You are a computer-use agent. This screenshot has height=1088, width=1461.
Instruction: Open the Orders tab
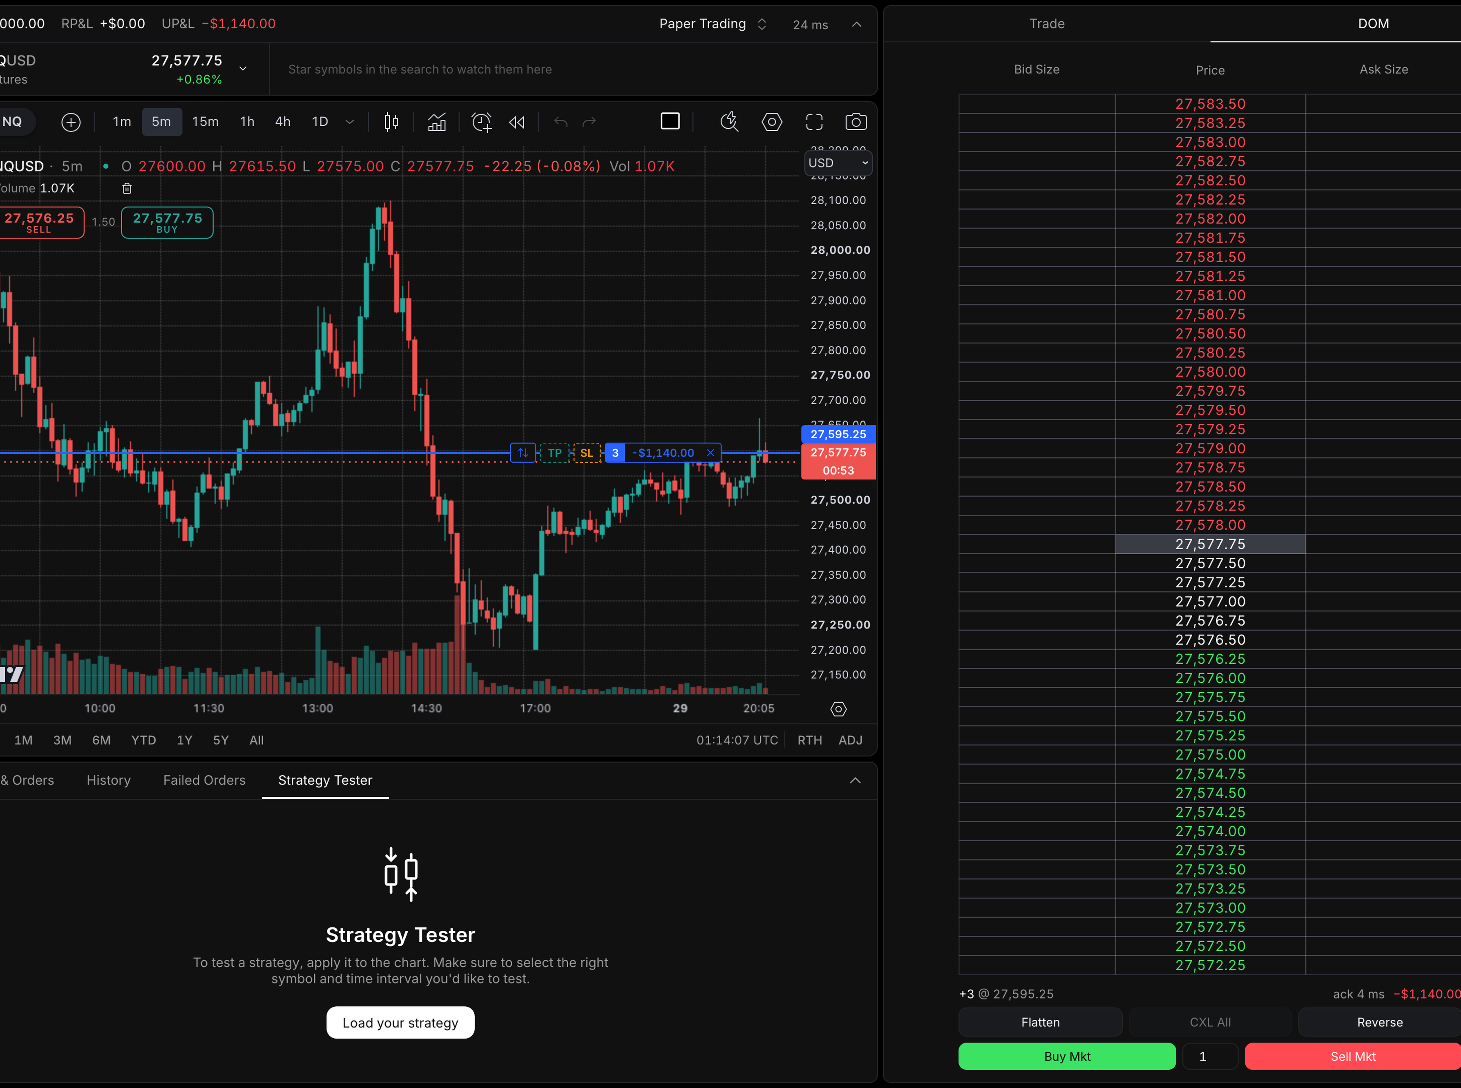tap(26, 780)
